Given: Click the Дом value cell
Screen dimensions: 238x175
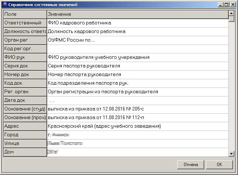Looking at the screenshot, I should [x=138, y=152].
